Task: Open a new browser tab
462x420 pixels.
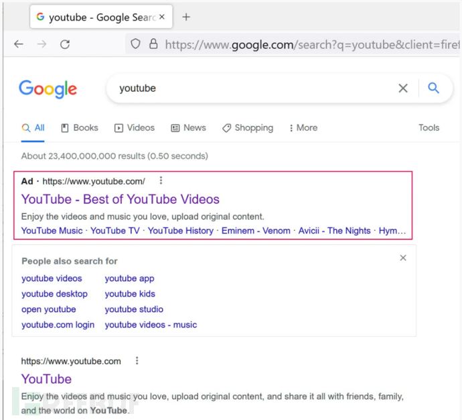Action: pyautogui.click(x=186, y=17)
